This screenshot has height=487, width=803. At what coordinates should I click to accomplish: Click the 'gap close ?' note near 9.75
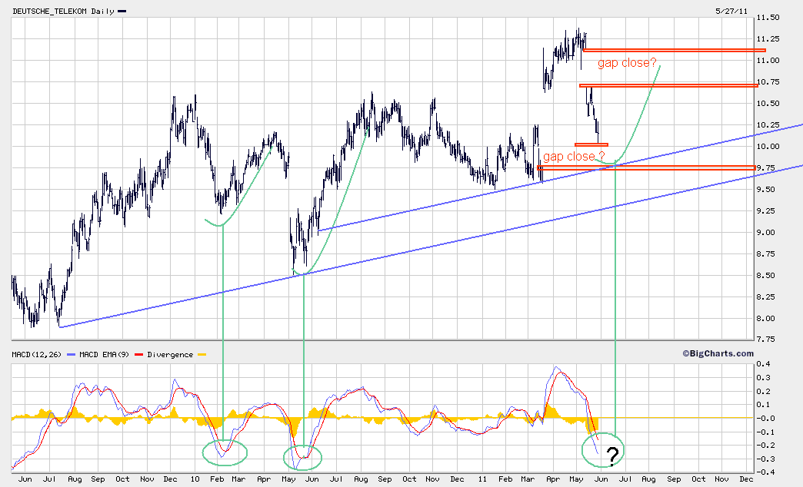[574, 157]
